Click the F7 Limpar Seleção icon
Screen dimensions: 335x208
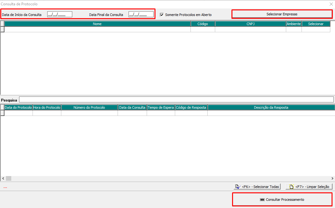[291, 187]
